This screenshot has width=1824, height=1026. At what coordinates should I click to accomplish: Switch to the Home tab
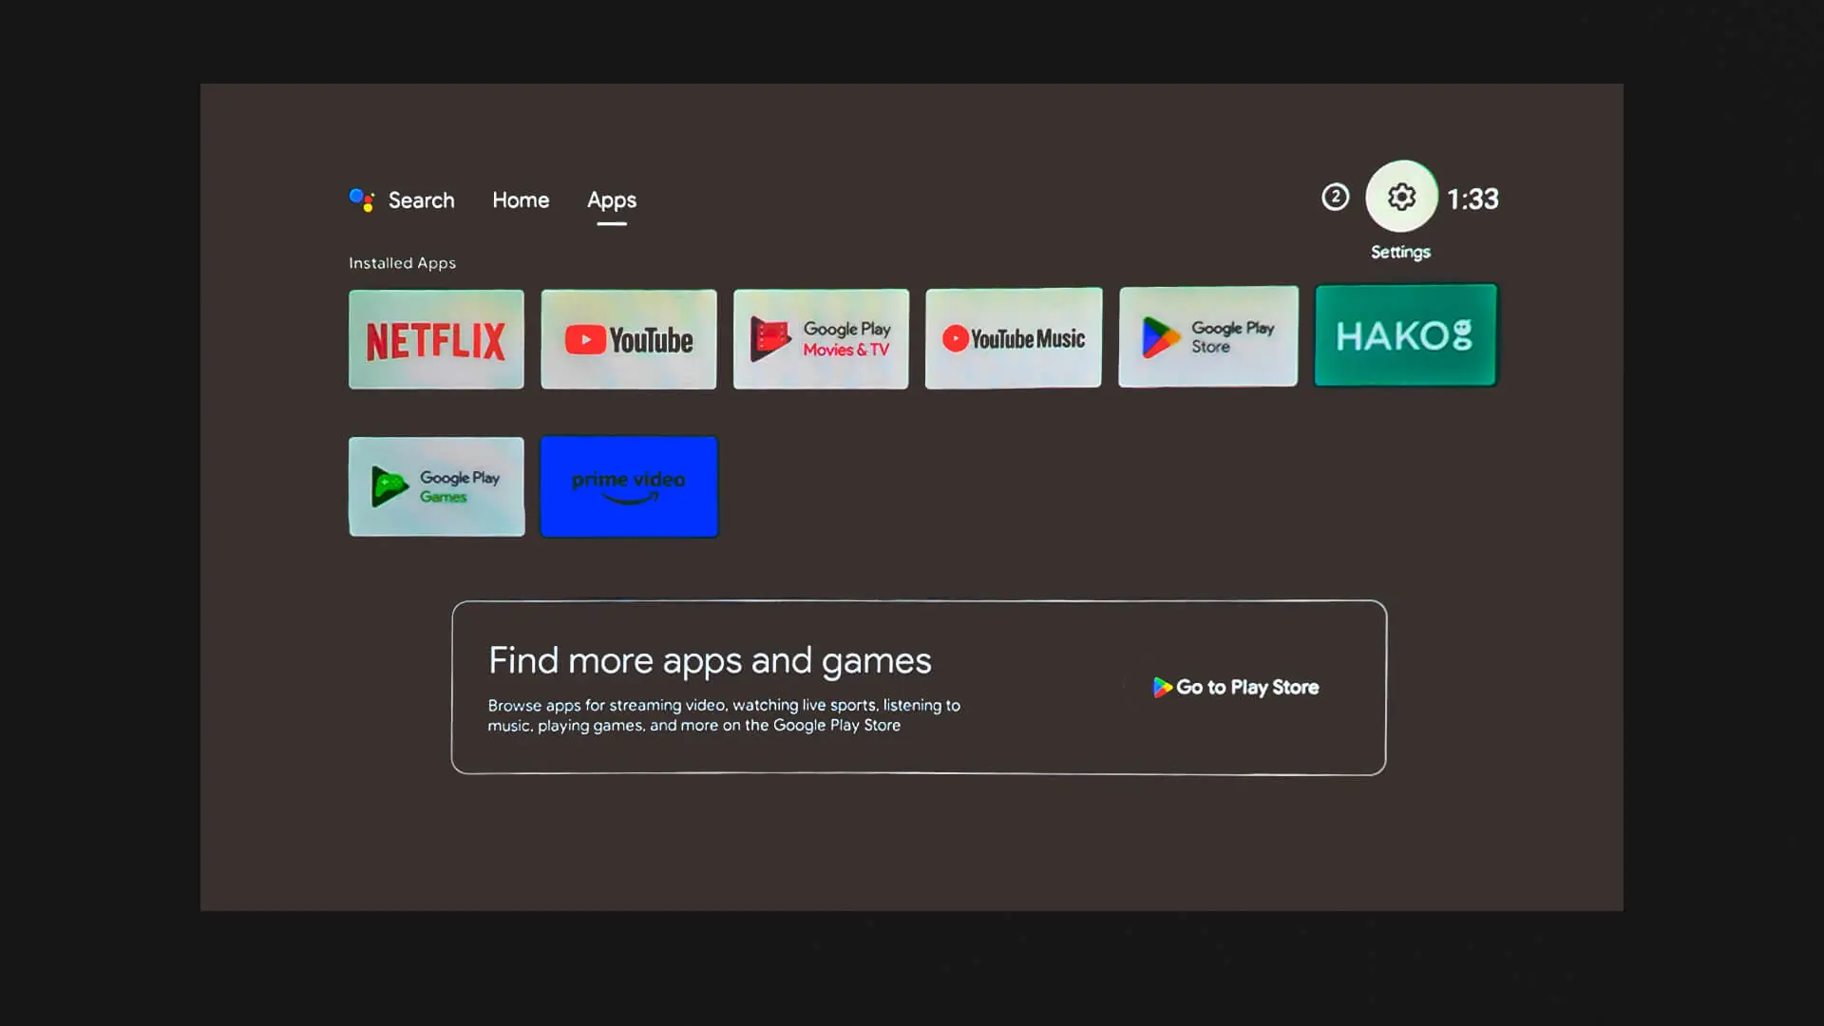(521, 200)
